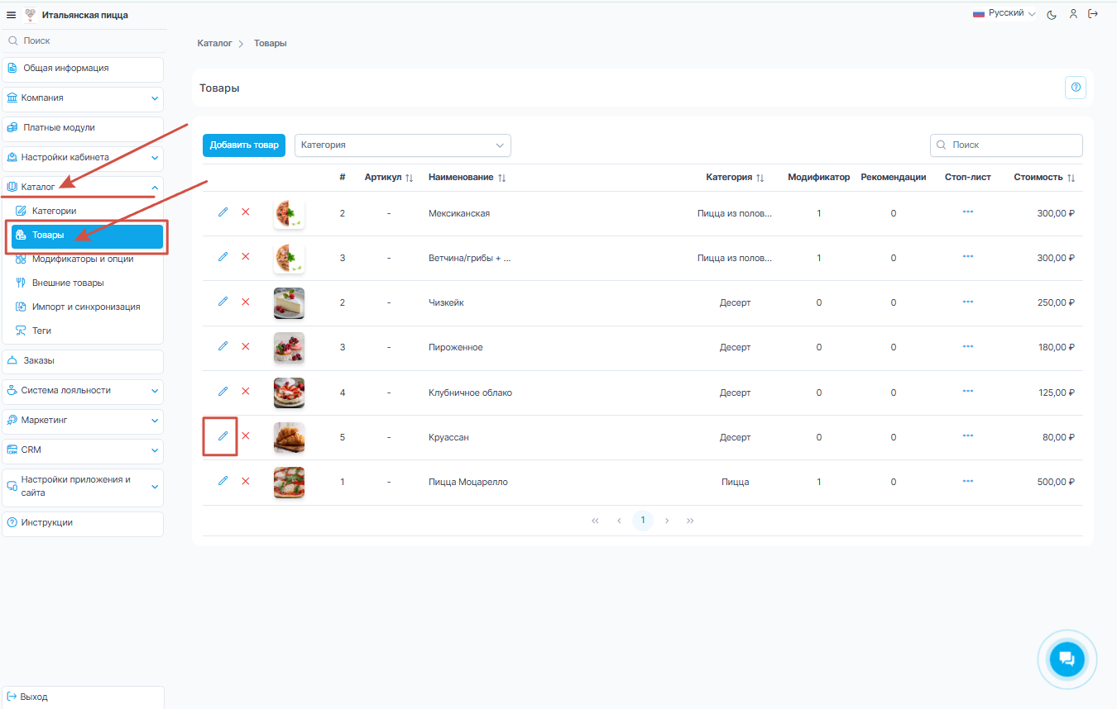Image resolution: width=1117 pixels, height=709 pixels.
Task: Delete the Чизкейк product
Action: pyautogui.click(x=245, y=302)
